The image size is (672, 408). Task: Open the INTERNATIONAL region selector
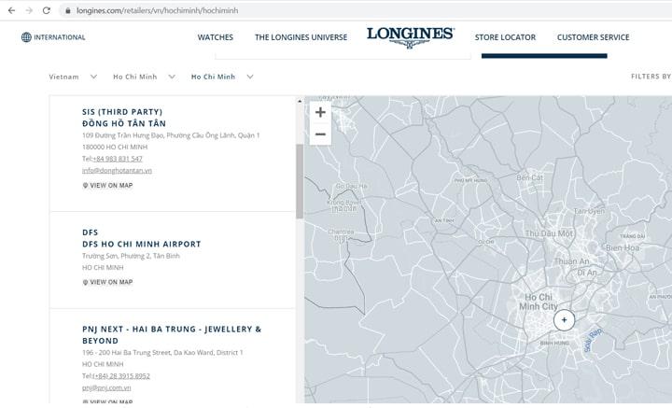click(x=53, y=37)
